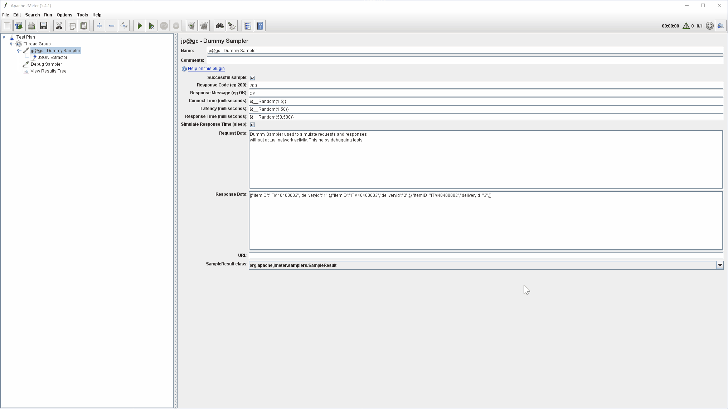728x409 pixels.
Task: Collapse the Thread Group tree node
Action: (x=11, y=44)
